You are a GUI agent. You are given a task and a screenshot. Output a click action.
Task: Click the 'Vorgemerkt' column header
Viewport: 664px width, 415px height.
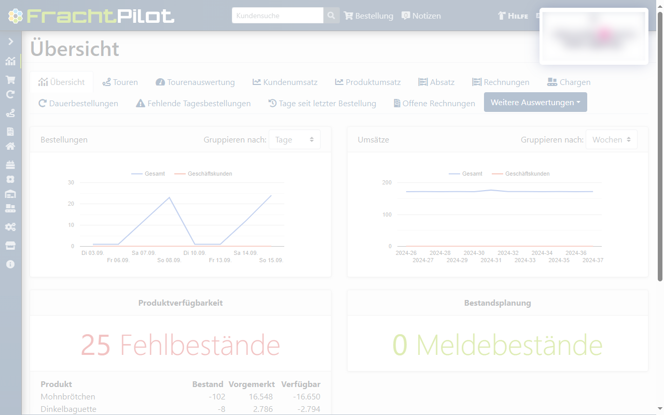click(x=251, y=384)
